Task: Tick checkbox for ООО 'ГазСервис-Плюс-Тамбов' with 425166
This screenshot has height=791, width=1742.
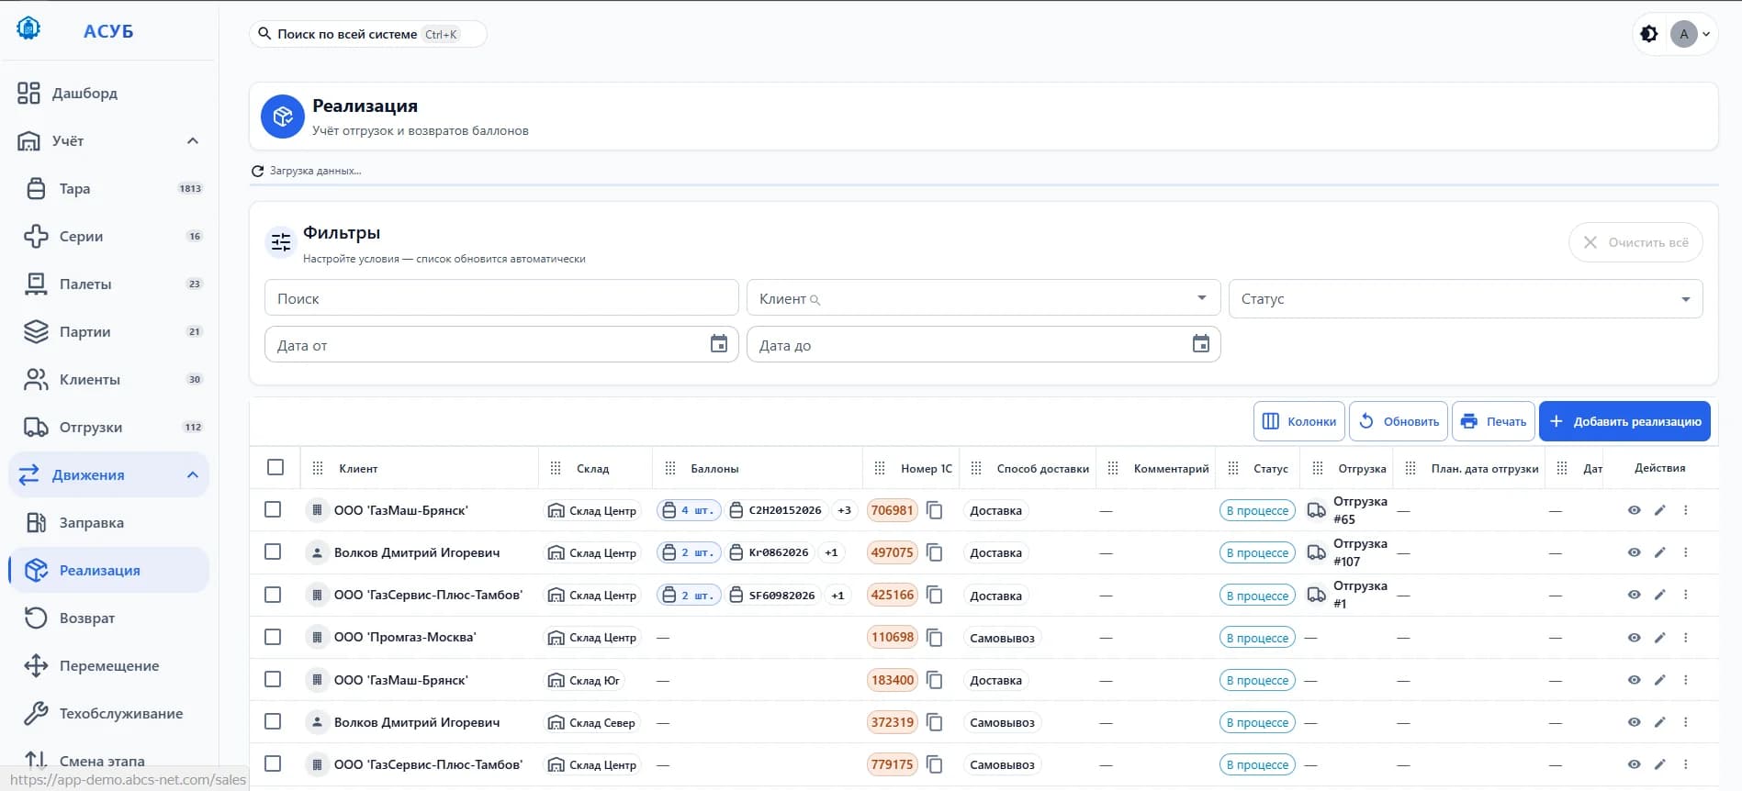Action: coord(273,595)
